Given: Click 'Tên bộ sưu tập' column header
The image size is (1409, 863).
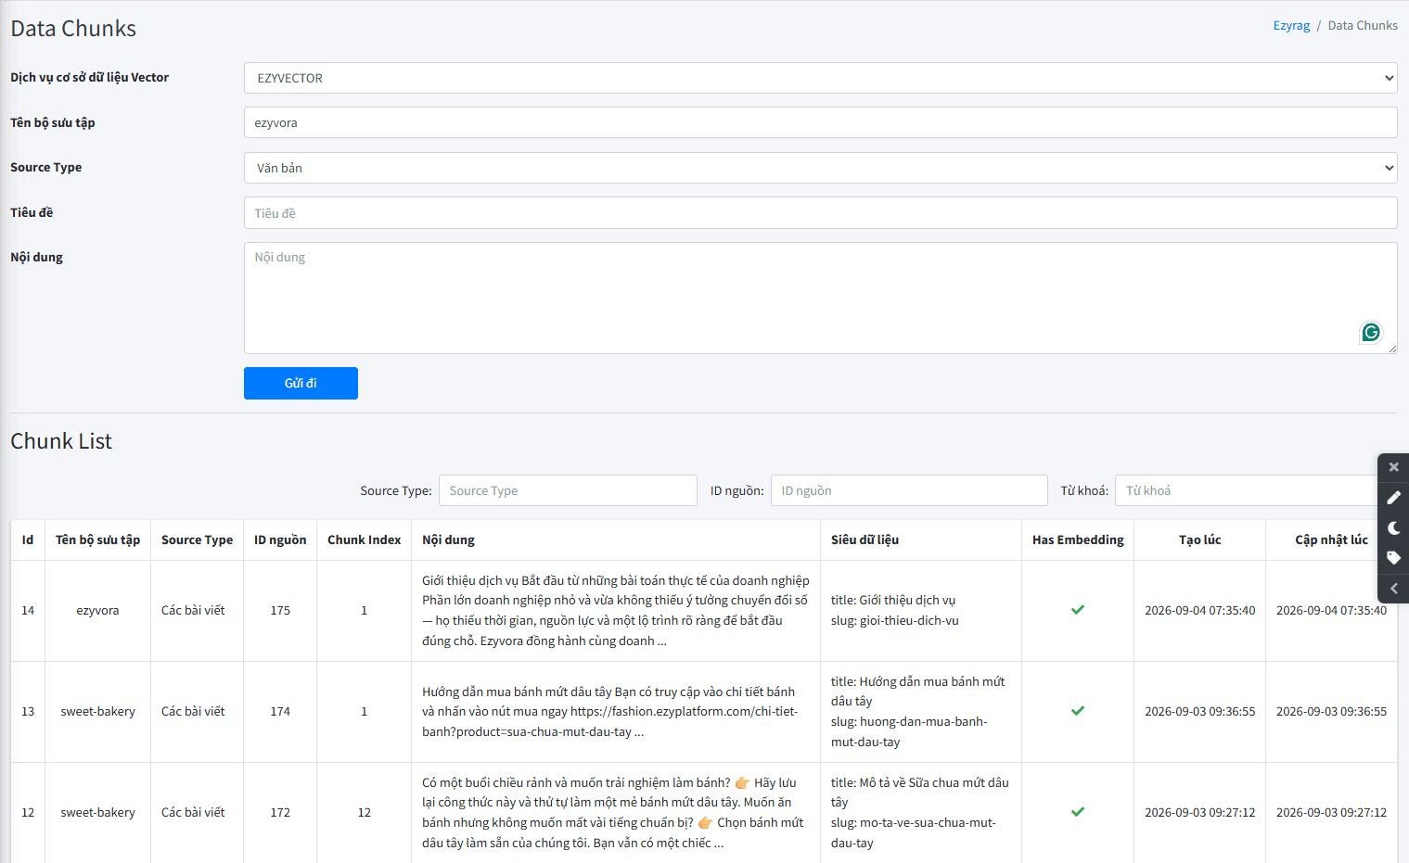Looking at the screenshot, I should [x=97, y=539].
